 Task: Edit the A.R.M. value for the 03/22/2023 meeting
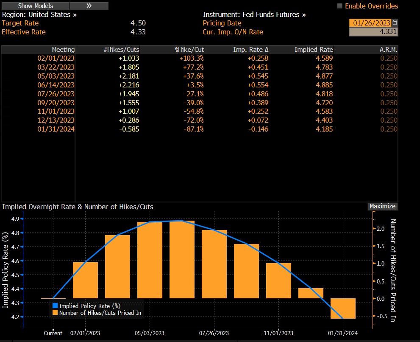[x=389, y=67]
